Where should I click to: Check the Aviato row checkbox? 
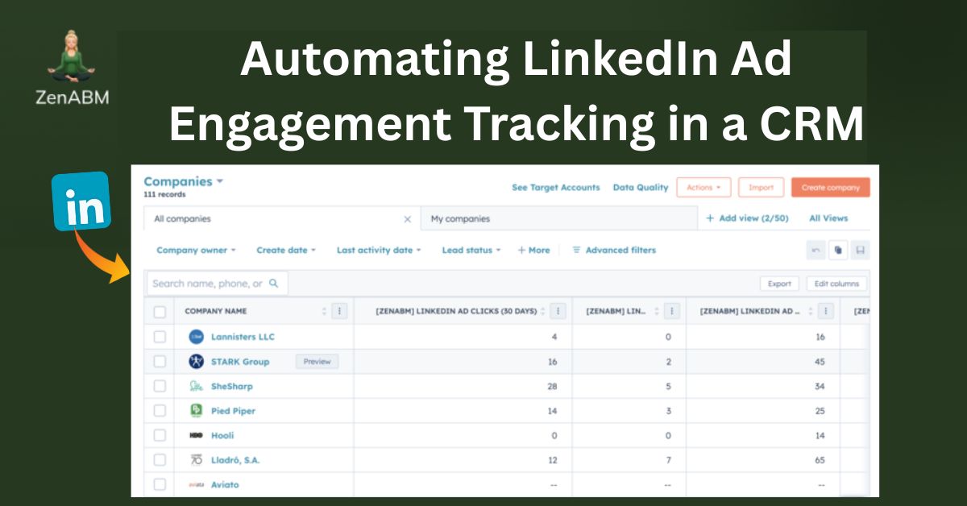coord(160,485)
